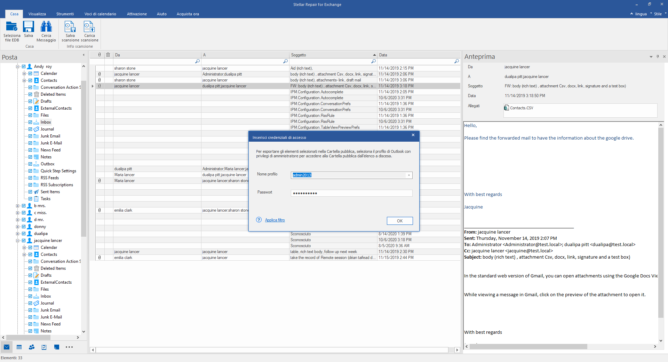This screenshot has width=668, height=362.
Task: Open the Strumenti ribbon tab
Action: [65, 14]
